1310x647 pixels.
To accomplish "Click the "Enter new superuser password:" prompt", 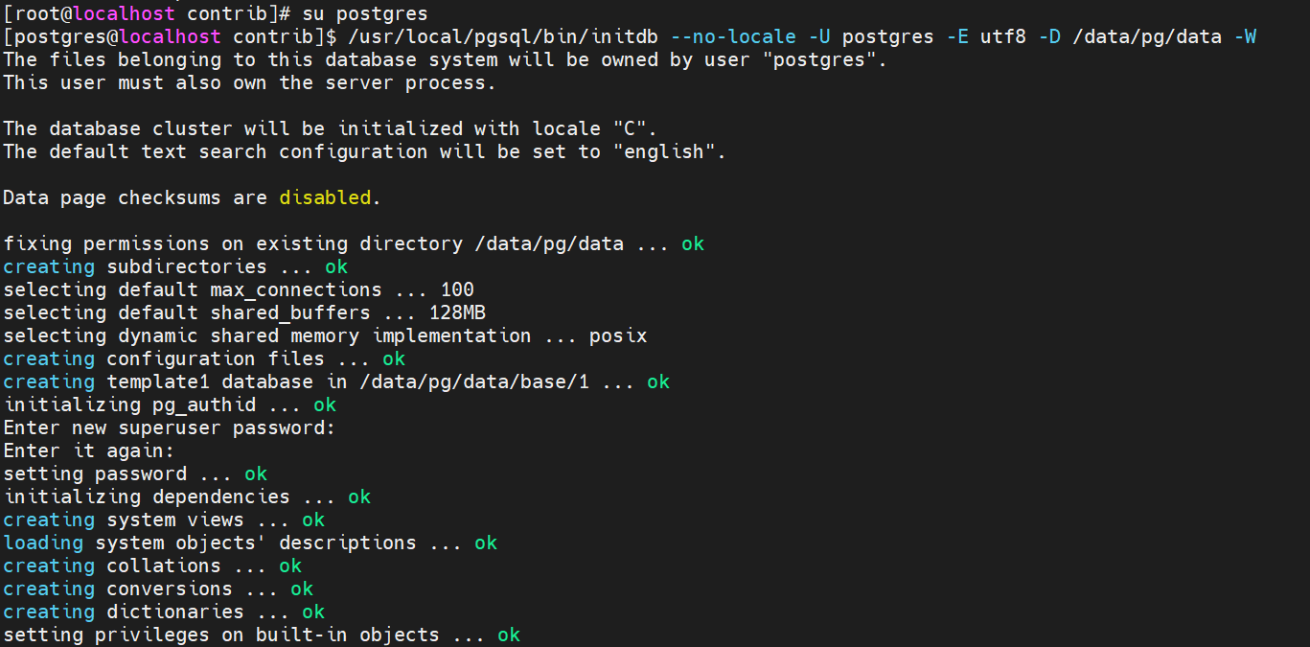I will tap(170, 427).
